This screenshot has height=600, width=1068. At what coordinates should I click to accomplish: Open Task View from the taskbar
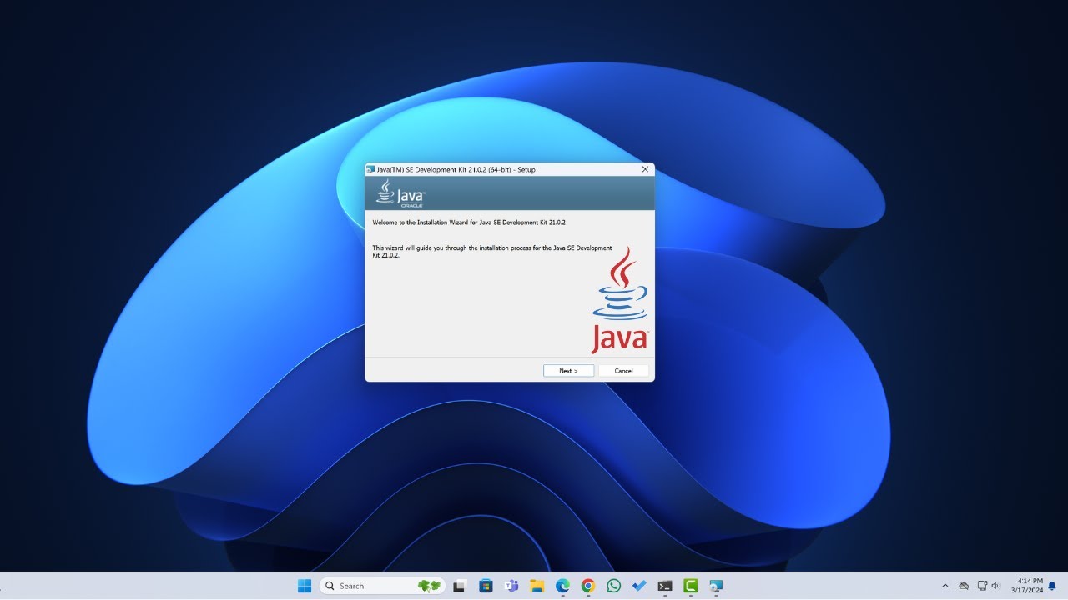[x=459, y=586]
